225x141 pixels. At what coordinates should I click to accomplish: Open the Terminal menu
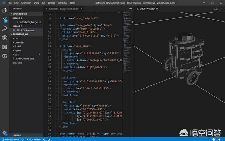[x=63, y=2]
